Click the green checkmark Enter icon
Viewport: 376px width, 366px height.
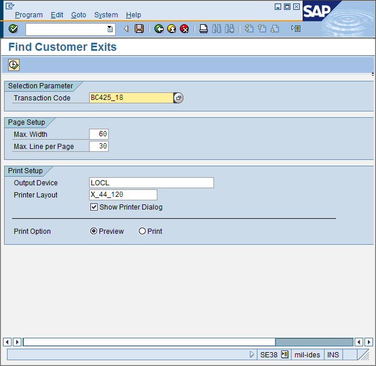(x=13, y=29)
